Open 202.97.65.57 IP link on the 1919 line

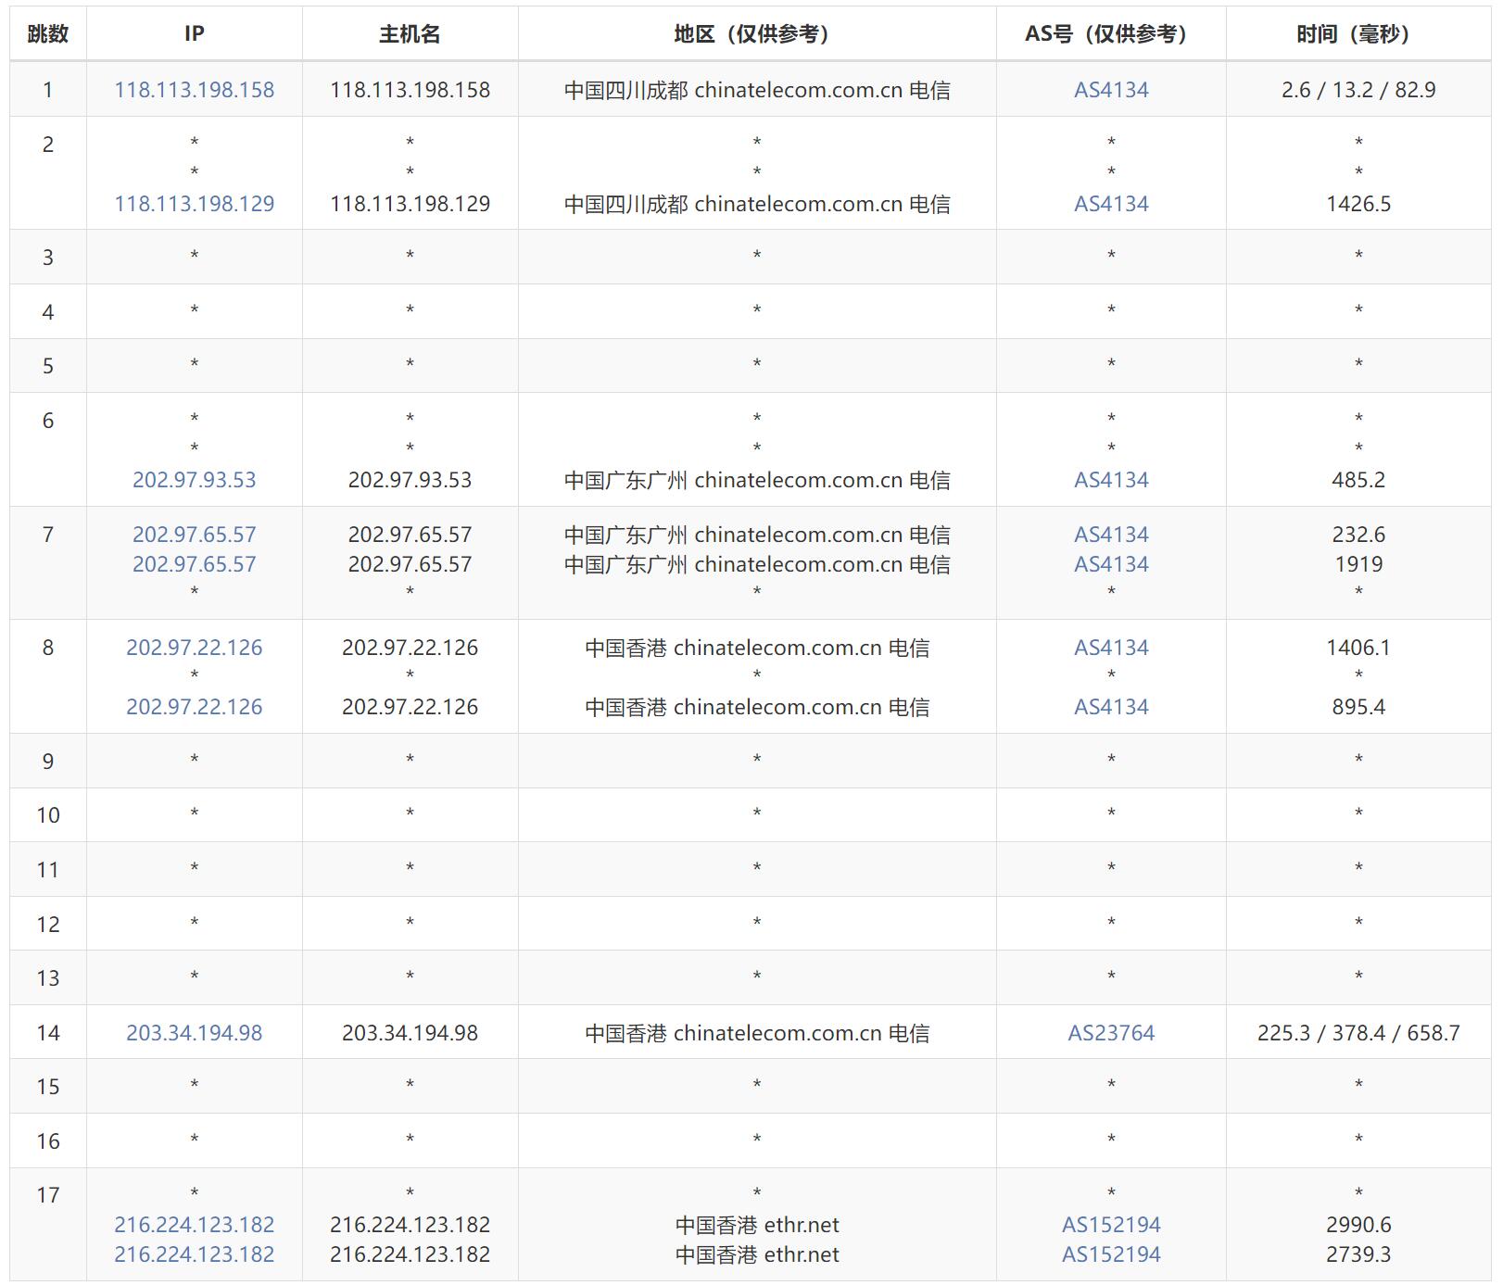tap(195, 564)
